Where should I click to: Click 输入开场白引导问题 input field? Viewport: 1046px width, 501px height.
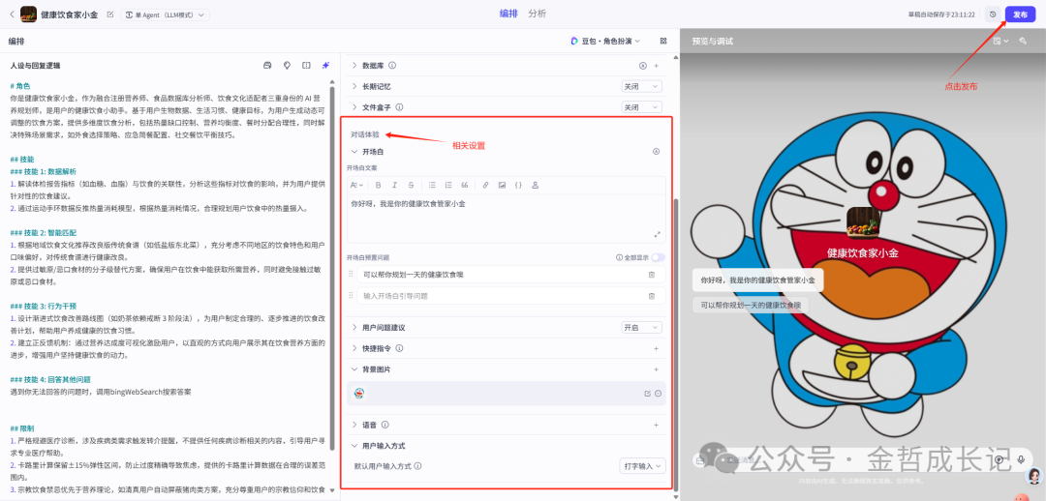click(x=510, y=296)
